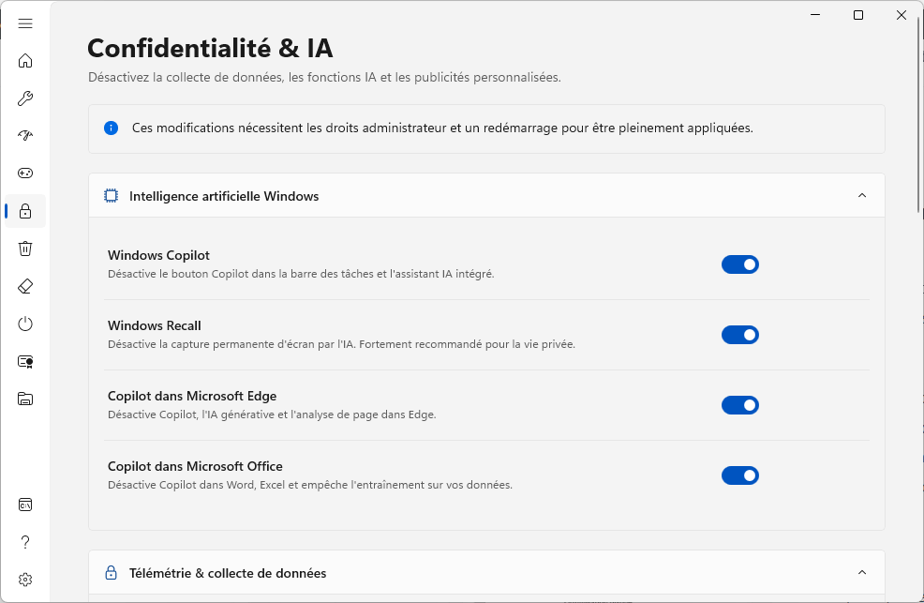The image size is (924, 603).
Task: Click the Confidentialité & IA heading
Action: pos(210,49)
